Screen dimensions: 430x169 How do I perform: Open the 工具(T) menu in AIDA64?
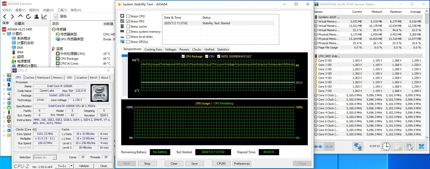[x=62, y=10]
